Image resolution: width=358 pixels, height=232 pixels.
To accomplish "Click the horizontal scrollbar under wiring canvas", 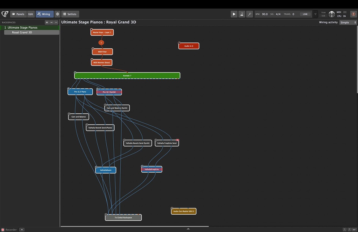I will [x=135, y=226].
